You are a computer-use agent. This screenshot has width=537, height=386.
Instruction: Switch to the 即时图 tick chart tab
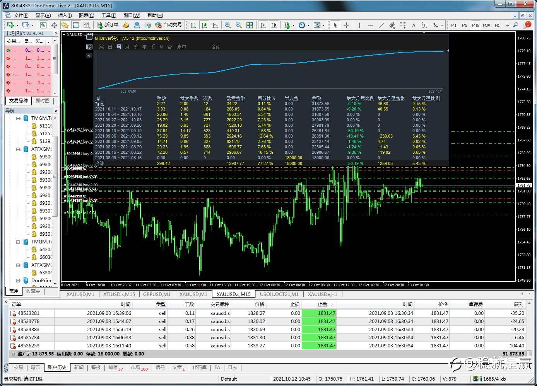[x=43, y=100]
